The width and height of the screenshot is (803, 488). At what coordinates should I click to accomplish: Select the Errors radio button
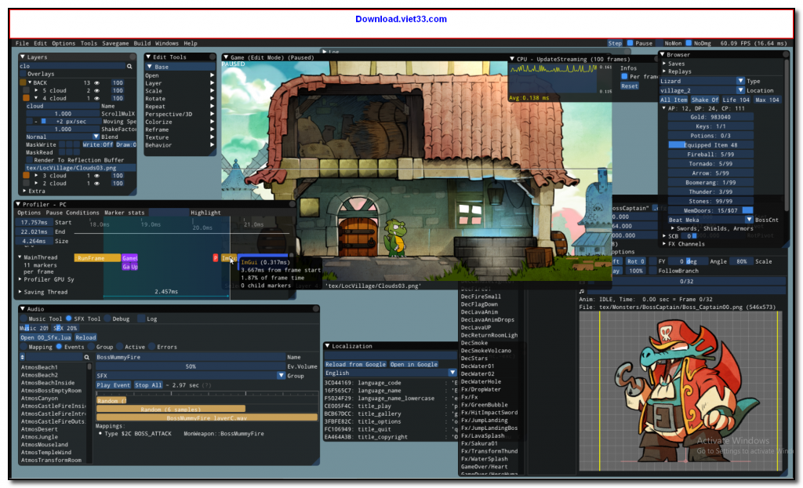coord(151,347)
